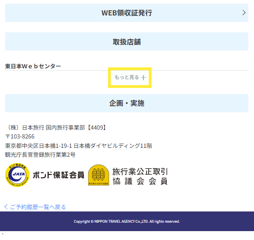Click the ボンド保証会員 label text

(x=59, y=175)
